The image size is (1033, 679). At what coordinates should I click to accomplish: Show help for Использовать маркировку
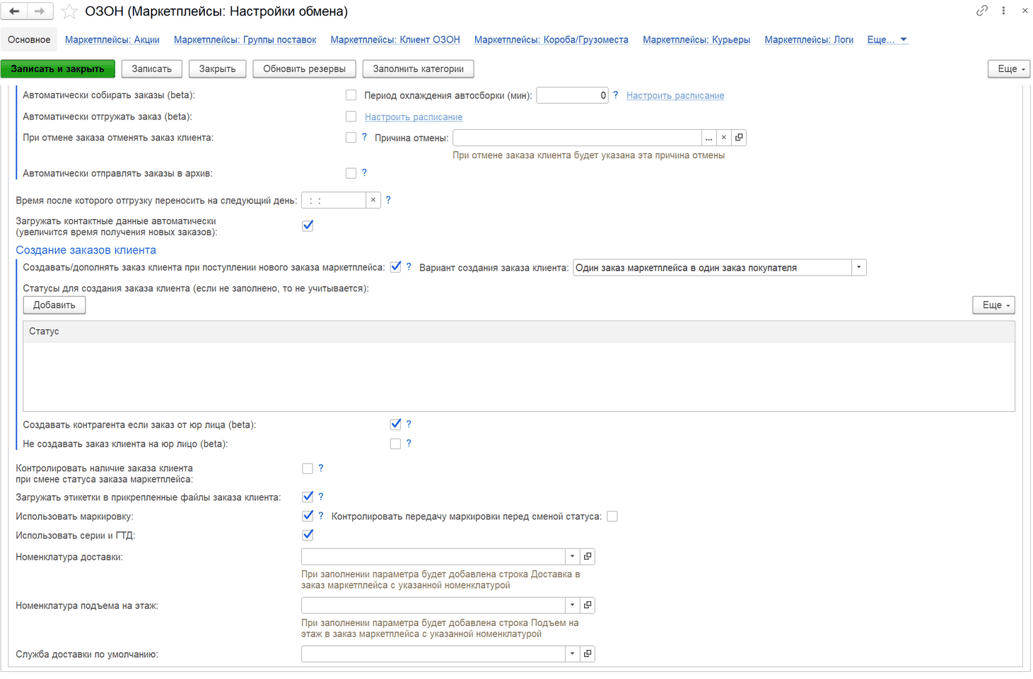[x=321, y=516]
